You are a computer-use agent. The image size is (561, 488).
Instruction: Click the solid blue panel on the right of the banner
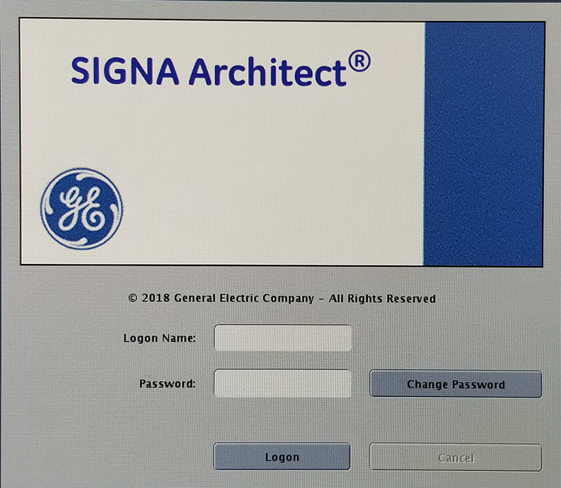(x=484, y=144)
